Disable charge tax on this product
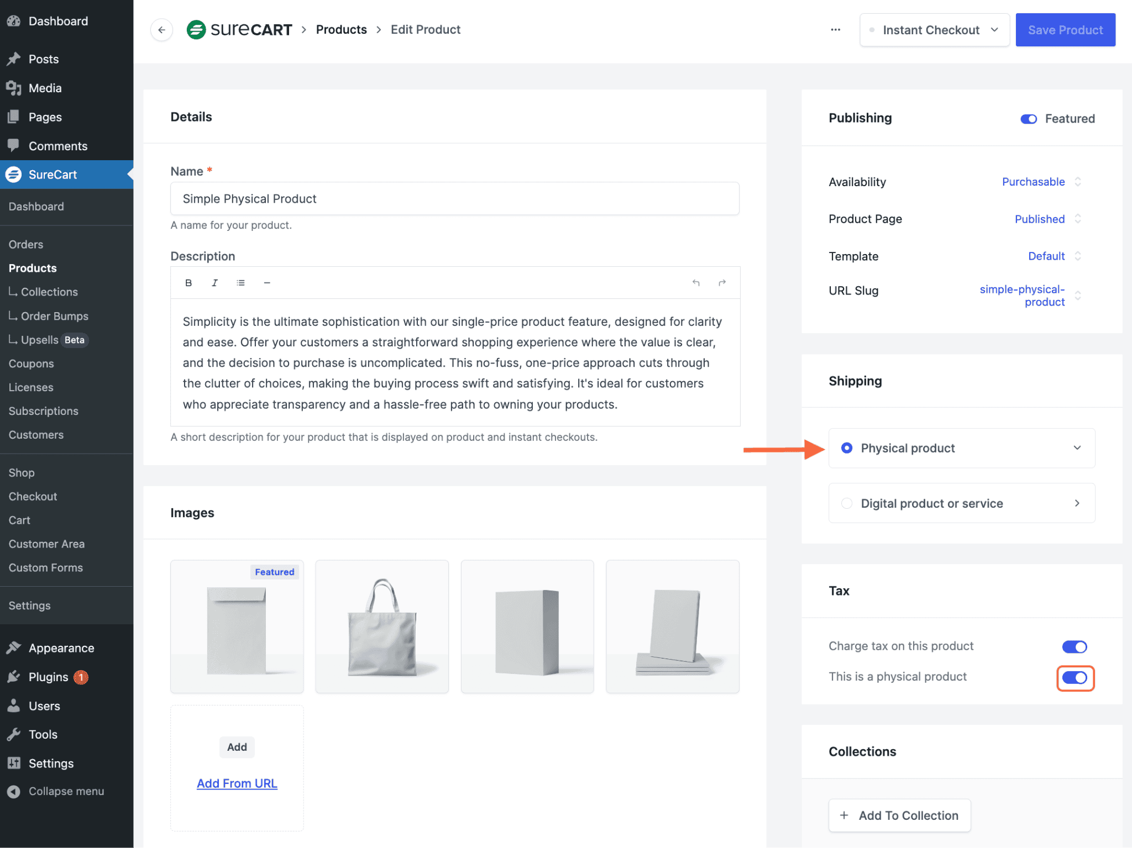The width and height of the screenshot is (1132, 848). click(x=1074, y=646)
